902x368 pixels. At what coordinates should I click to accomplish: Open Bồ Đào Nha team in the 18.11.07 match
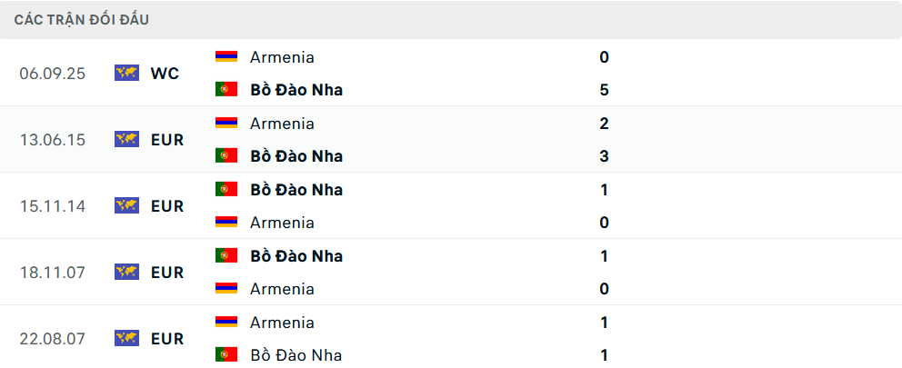click(x=296, y=255)
